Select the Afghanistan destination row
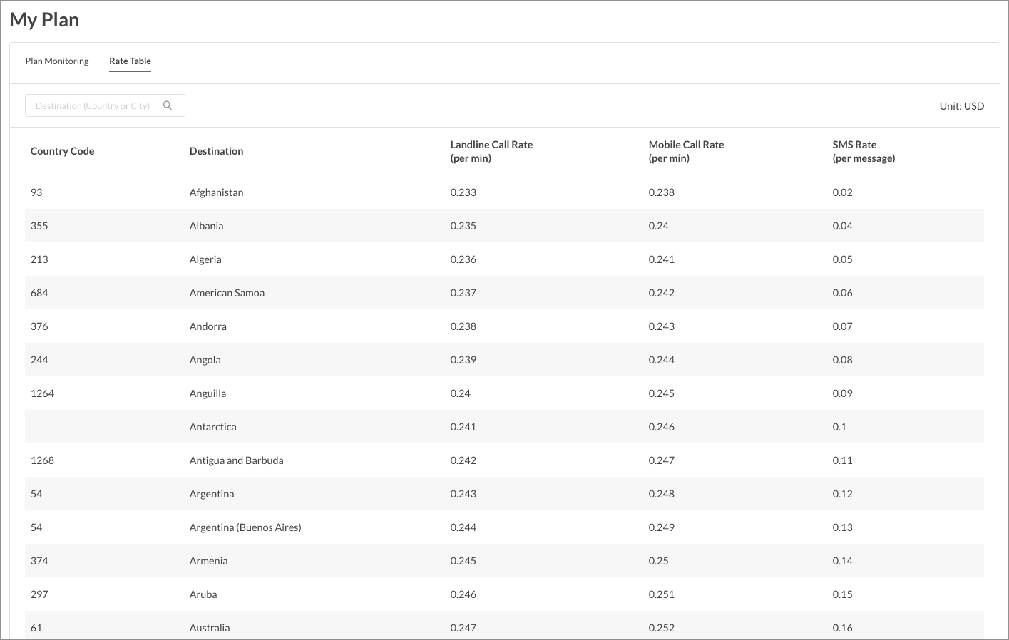The width and height of the screenshot is (1009, 640). pyautogui.click(x=504, y=192)
